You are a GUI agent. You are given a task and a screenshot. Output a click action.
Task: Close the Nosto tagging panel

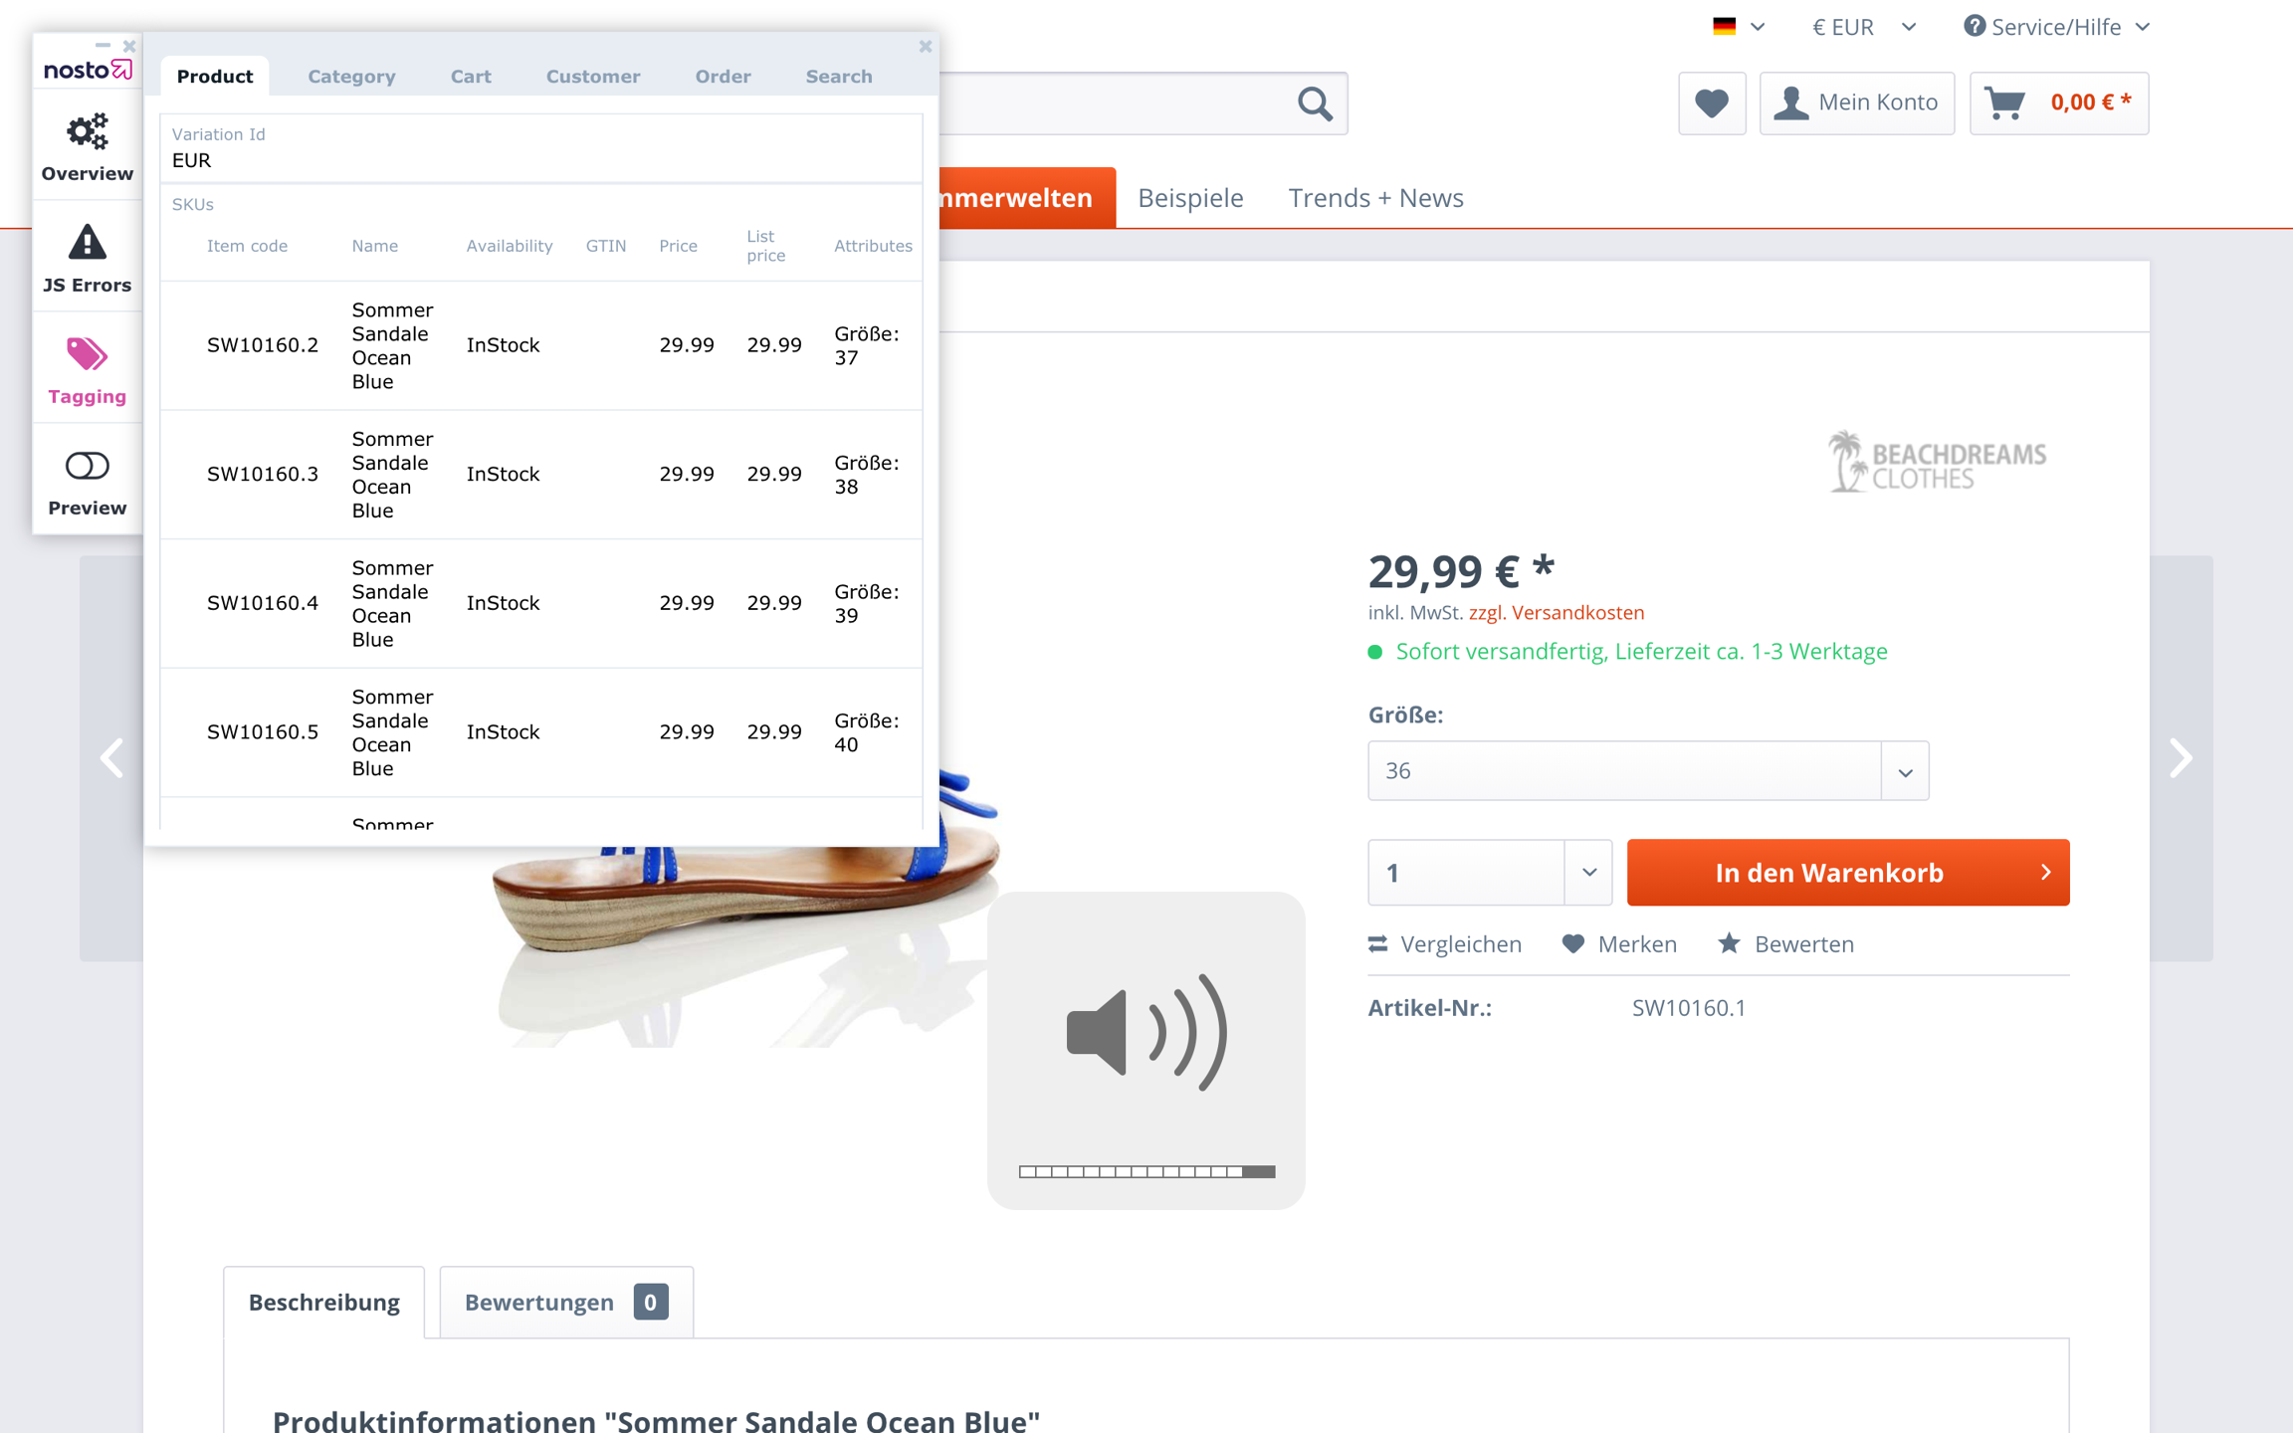pos(925,46)
